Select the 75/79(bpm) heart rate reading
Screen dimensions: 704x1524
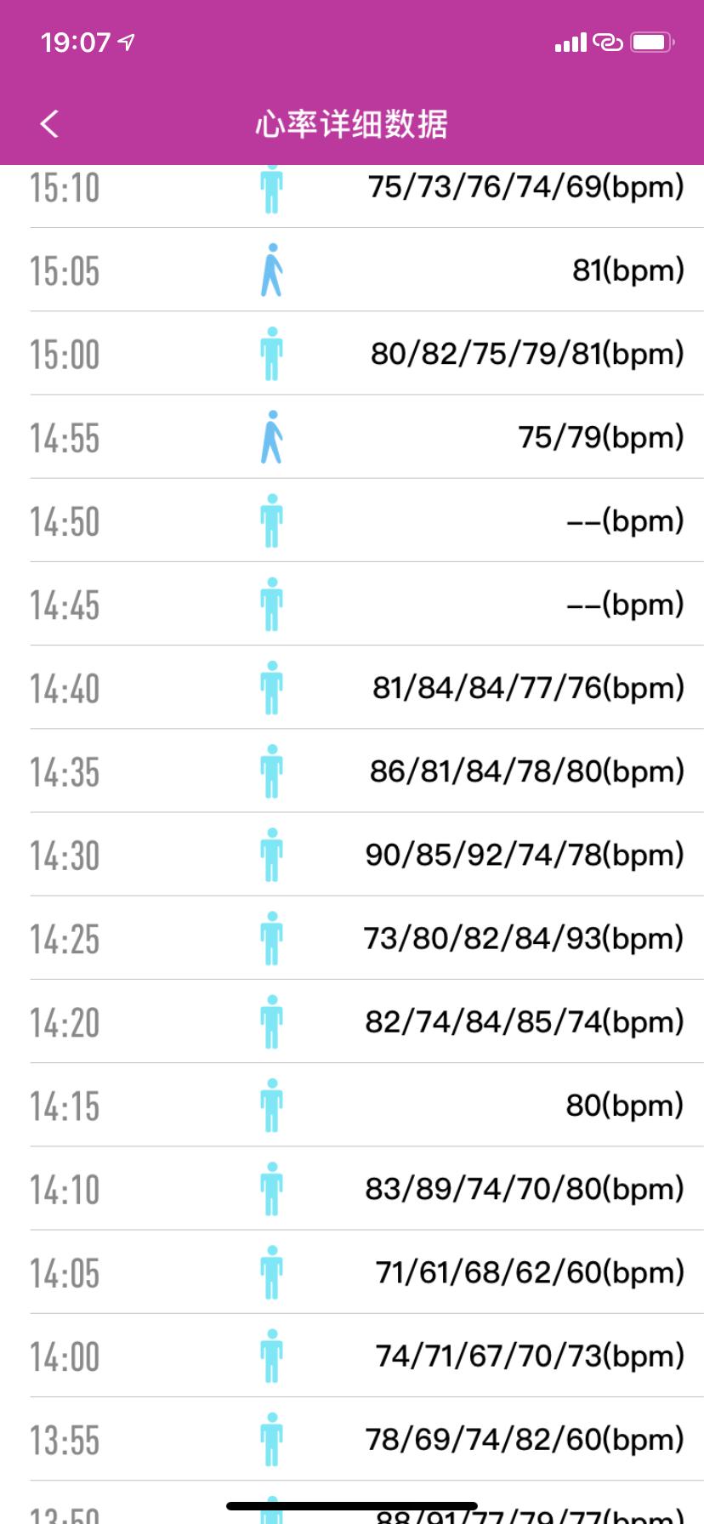pyautogui.click(x=600, y=437)
